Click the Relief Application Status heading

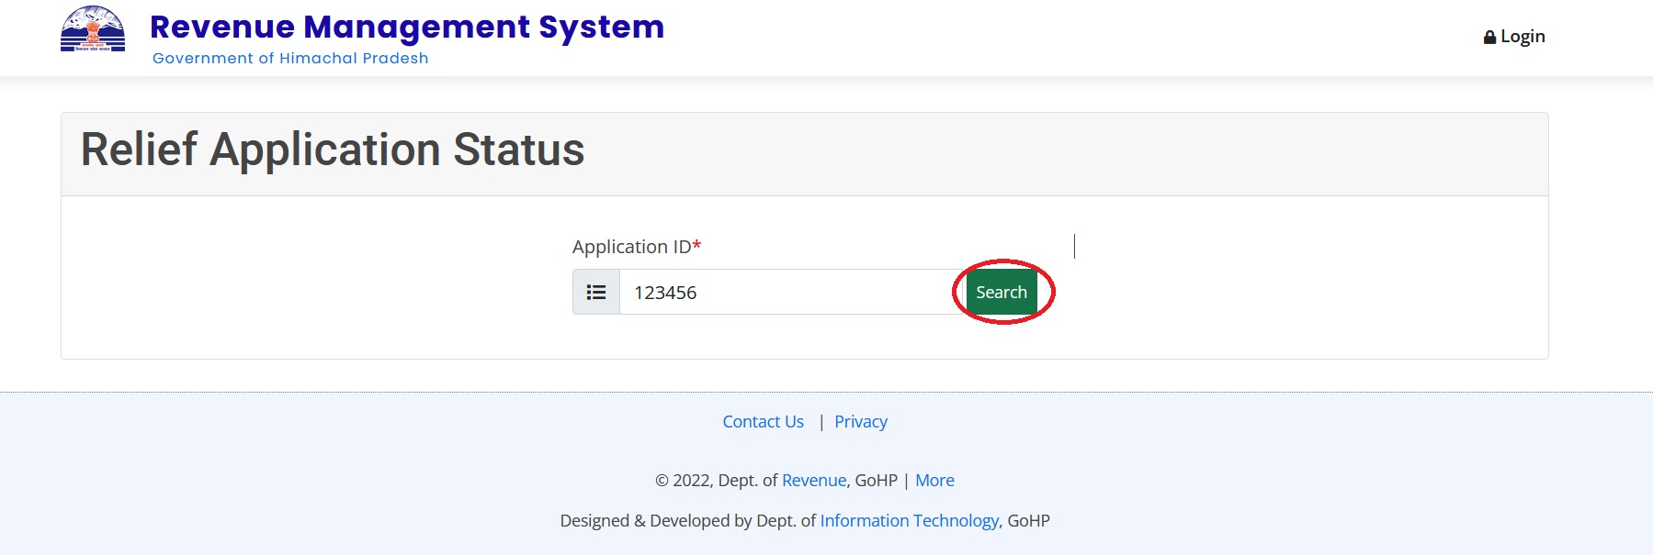click(333, 150)
